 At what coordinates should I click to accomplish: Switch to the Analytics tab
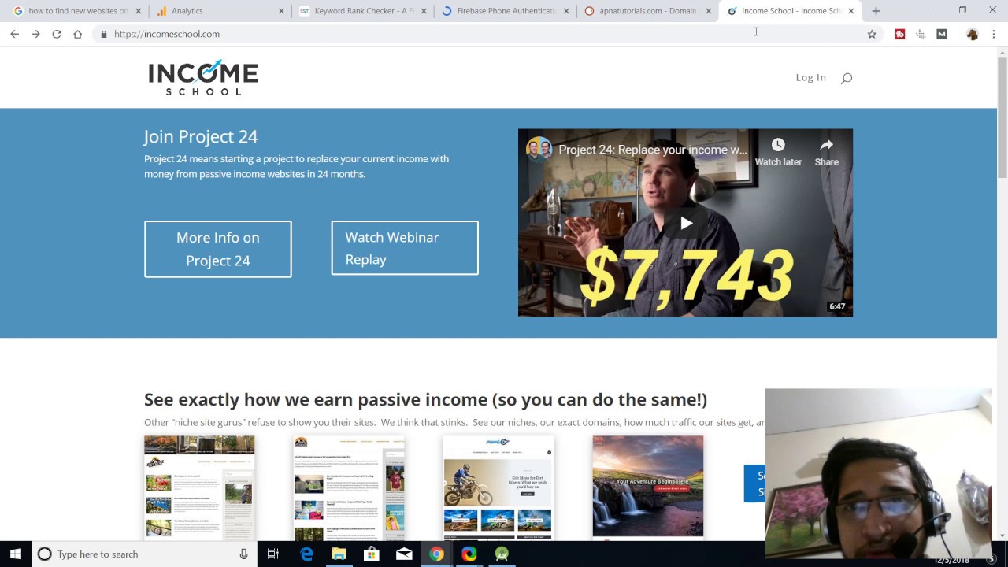(x=213, y=11)
